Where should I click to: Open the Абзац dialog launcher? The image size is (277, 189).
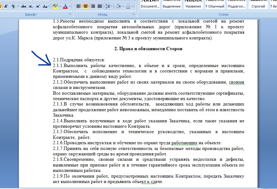tap(134, 14)
